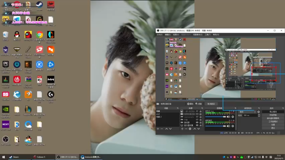Move the selected source down
This screenshot has height=160, width=285.
click(199, 129)
